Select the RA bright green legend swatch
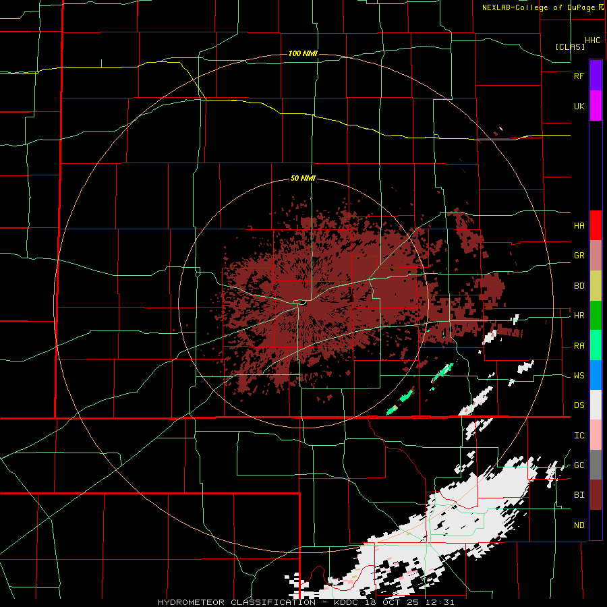The width and height of the screenshot is (607, 607). 596,345
